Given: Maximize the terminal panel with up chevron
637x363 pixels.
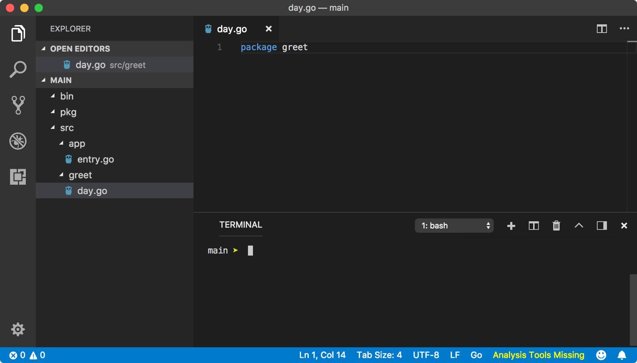Looking at the screenshot, I should (x=579, y=226).
